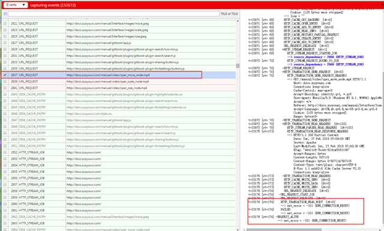Select the gitbook-plugin-search/search.css row
Screen dimensions: 384x231
[119, 101]
